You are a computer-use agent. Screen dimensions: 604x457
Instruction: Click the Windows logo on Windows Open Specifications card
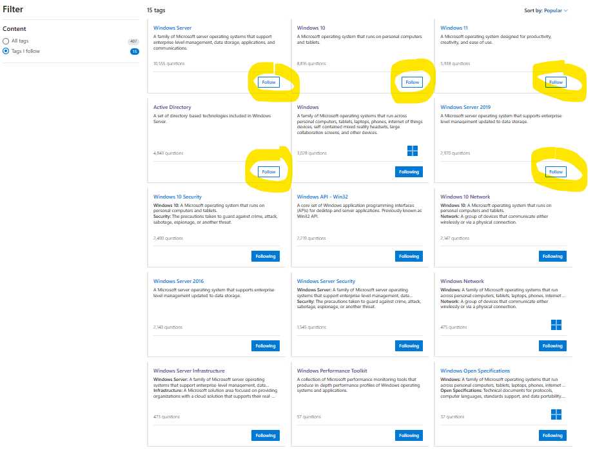pos(556,414)
